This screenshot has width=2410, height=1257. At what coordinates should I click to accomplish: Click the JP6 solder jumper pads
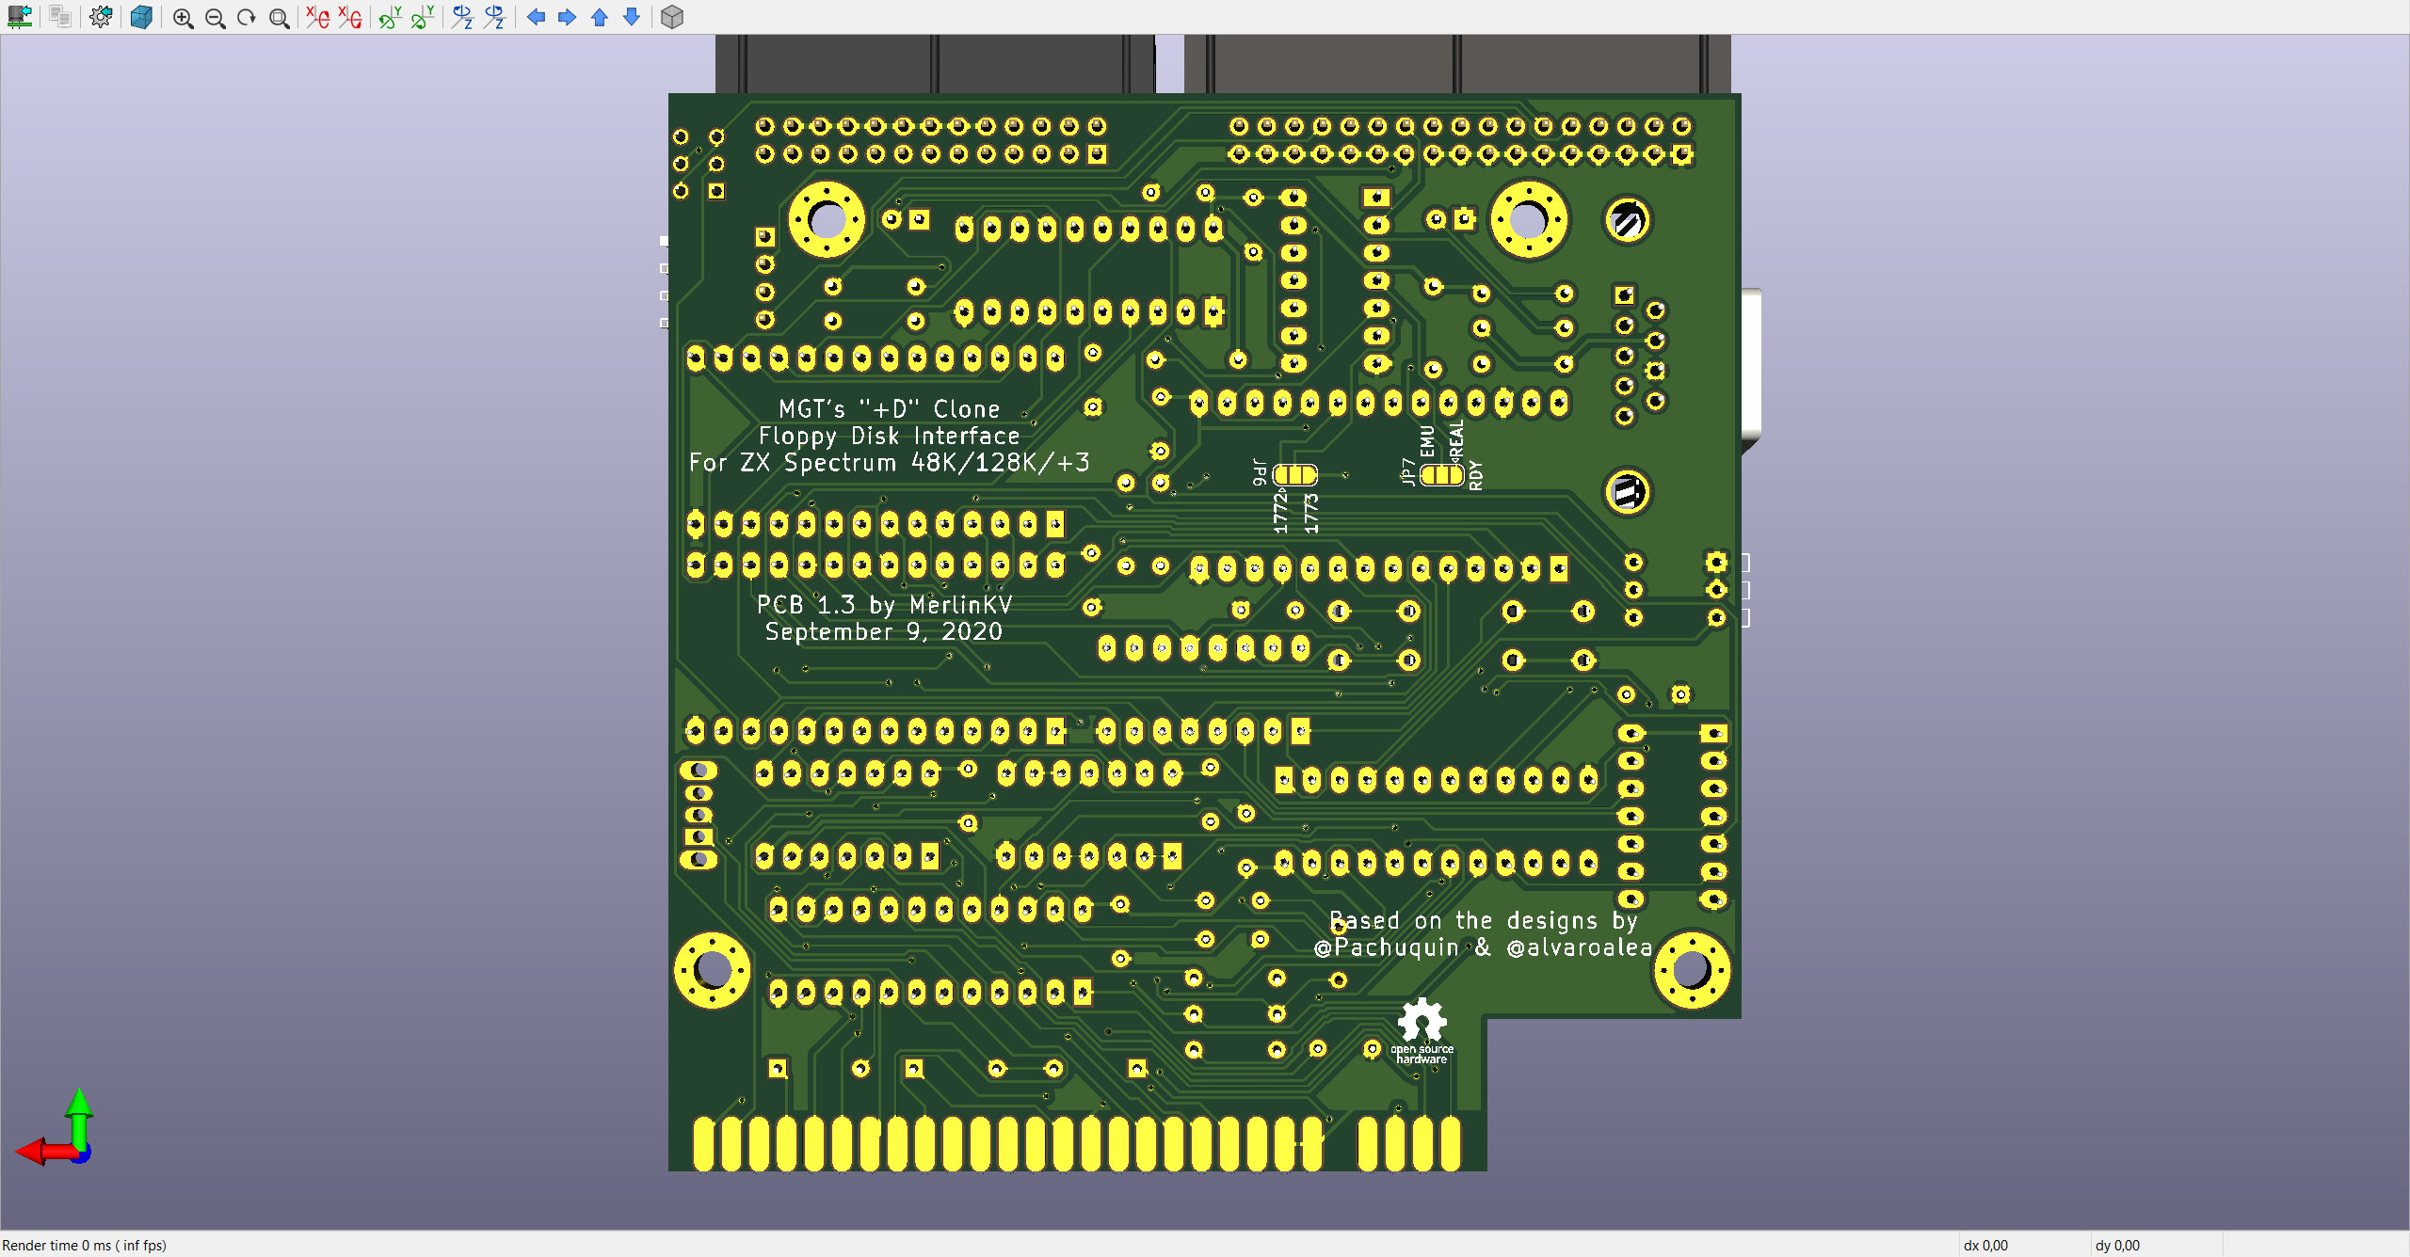[1295, 475]
